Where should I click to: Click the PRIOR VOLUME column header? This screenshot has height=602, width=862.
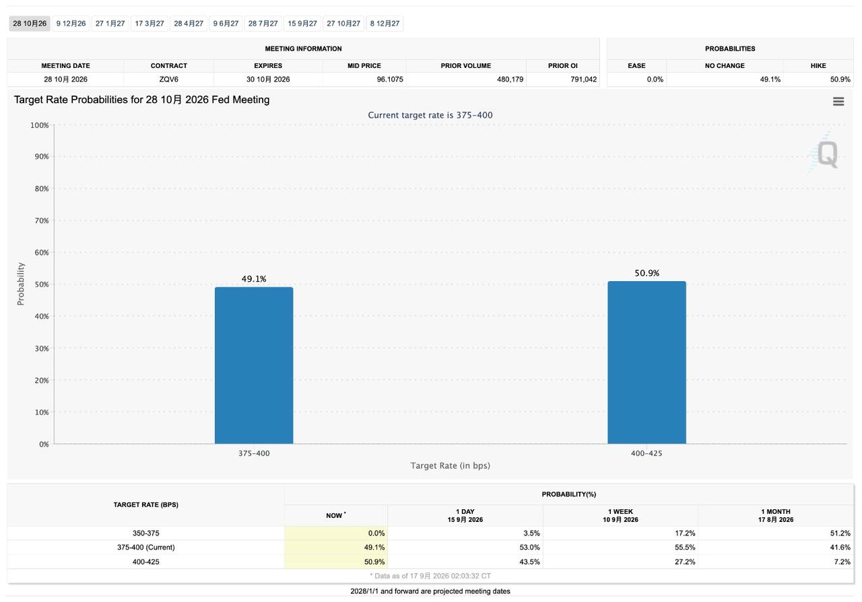coord(466,66)
